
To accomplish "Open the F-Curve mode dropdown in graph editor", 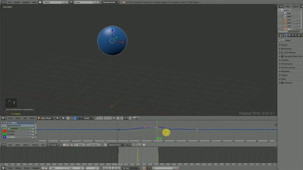I will tap(53, 145).
